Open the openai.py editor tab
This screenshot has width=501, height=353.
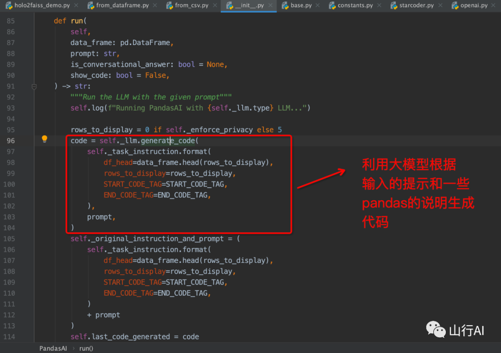tap(474, 6)
